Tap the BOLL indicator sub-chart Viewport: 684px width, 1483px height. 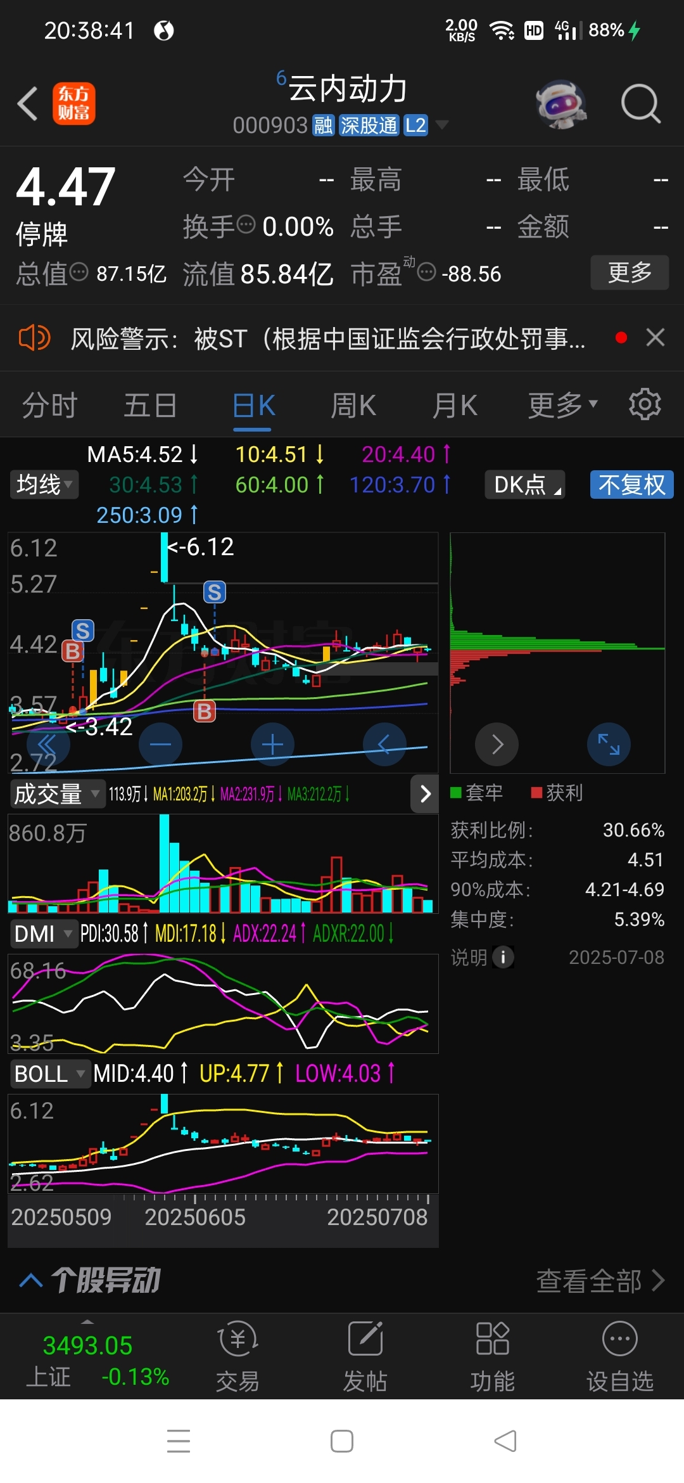pyautogui.click(x=223, y=1144)
